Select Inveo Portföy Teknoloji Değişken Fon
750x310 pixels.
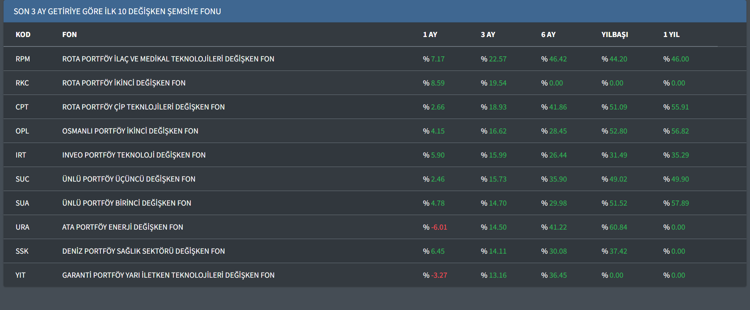click(x=134, y=155)
